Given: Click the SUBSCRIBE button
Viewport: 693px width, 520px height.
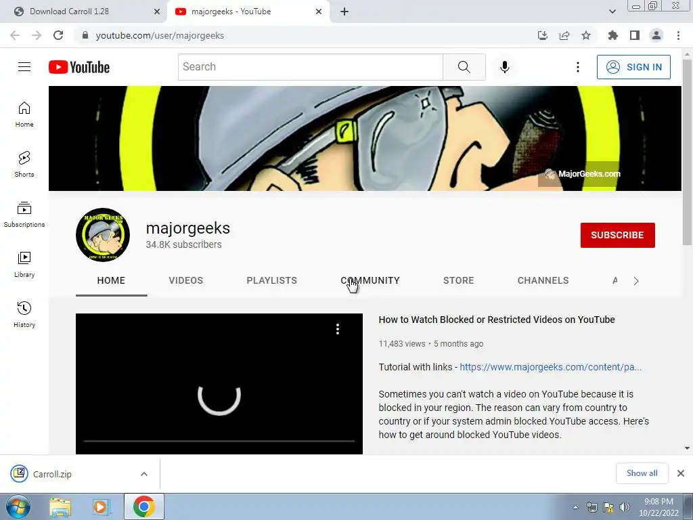Looking at the screenshot, I should [x=618, y=235].
